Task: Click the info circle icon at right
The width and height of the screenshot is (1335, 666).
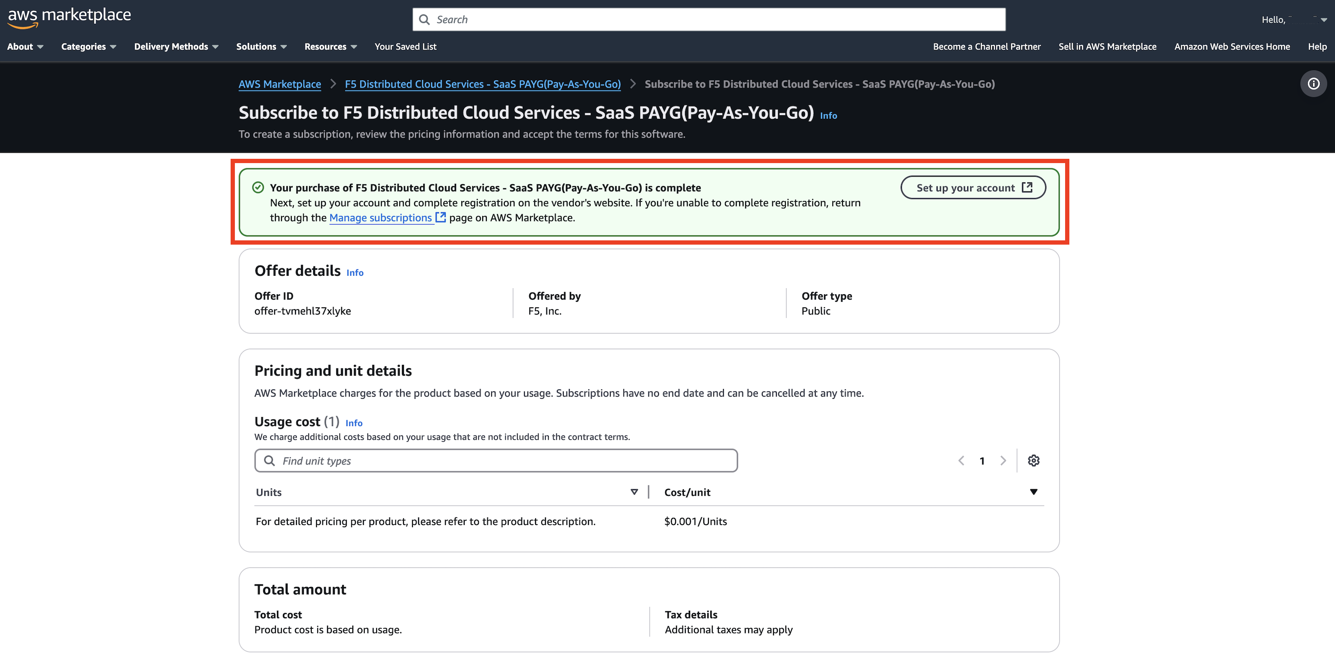Action: click(1313, 84)
